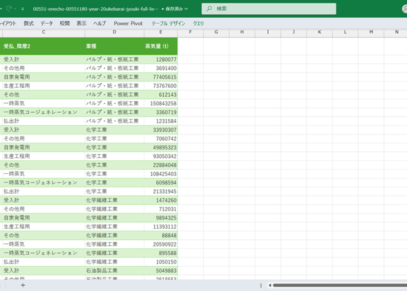
Task: Click 石油製品工業 cell in 受入計 row
Action: (115, 271)
